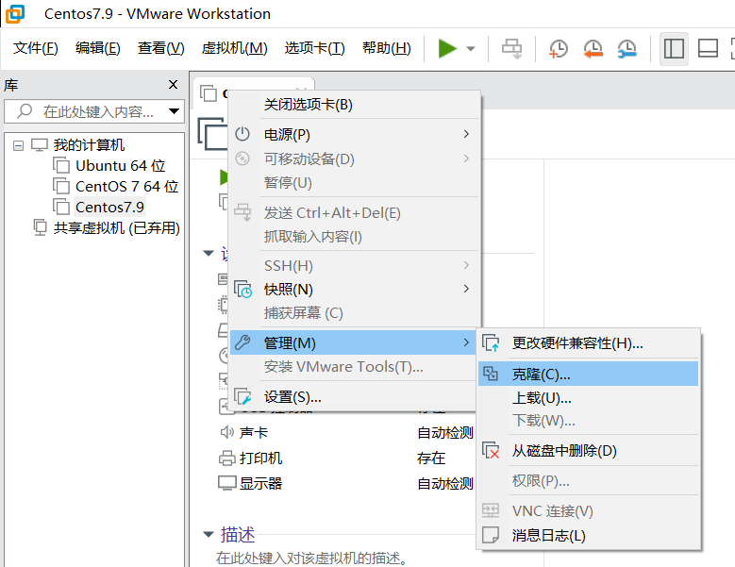Click the clone icon beside 克隆(C)
This screenshot has width=735, height=567.
click(x=491, y=374)
